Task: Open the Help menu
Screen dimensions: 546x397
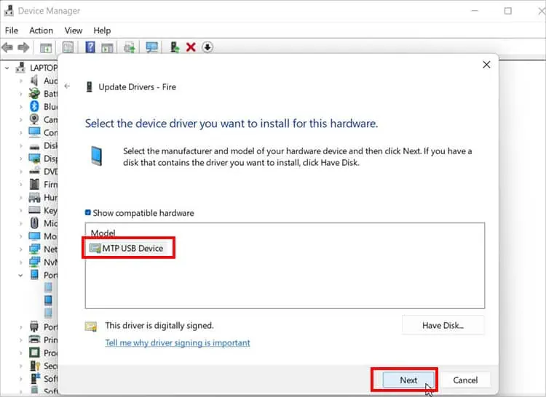Action: coord(102,31)
